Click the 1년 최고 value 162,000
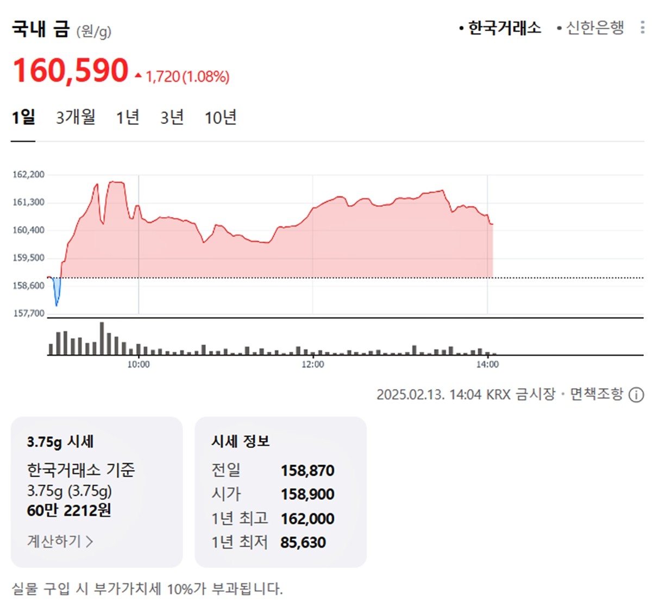The height and width of the screenshot is (608, 652). pos(306,518)
